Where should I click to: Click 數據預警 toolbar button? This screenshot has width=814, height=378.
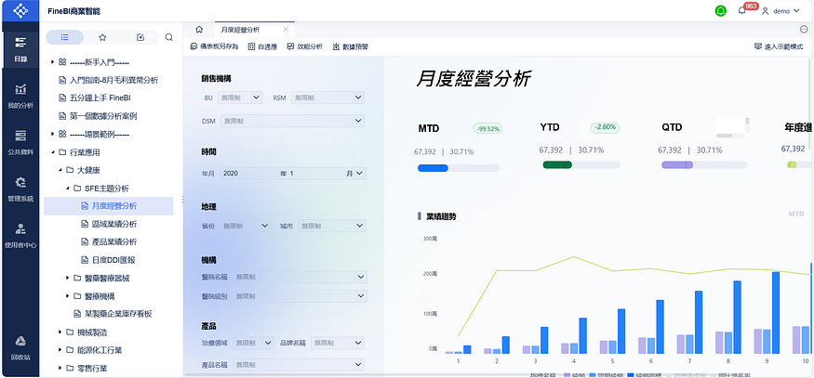(x=351, y=46)
